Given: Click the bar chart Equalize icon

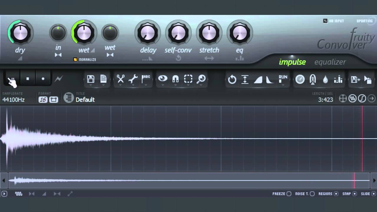Looking at the screenshot, I should (338, 79).
